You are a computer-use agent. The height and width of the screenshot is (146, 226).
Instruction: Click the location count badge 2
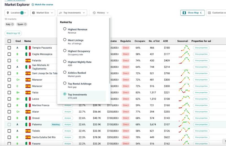tap(22, 13)
